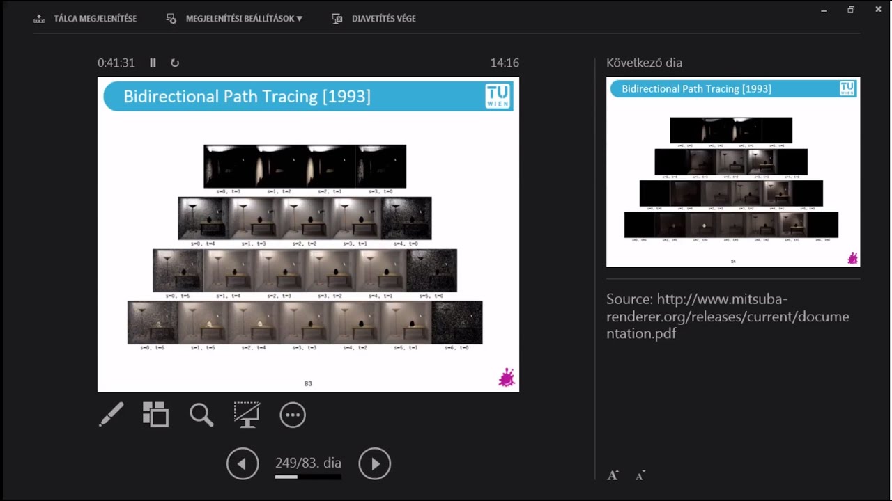Viewport: 892px width, 501px height.
Task: Toggle Tálca megjelenítése to show taskbar
Action: pyautogui.click(x=85, y=19)
